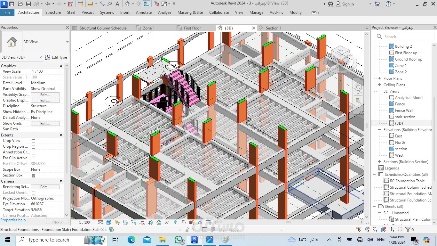Uncheck the Section Box checkbox
This screenshot has height=246, width=437.
click(x=33, y=176)
